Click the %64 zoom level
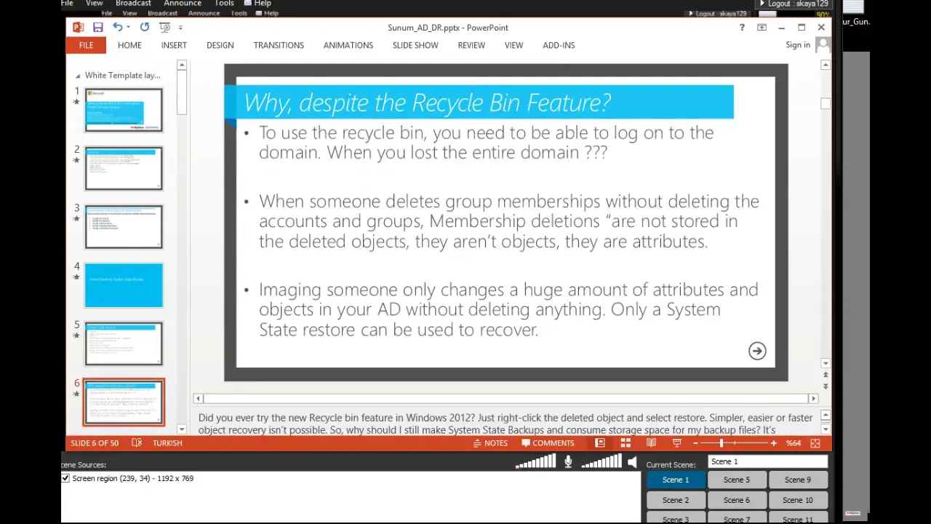This screenshot has height=524, width=931. (x=793, y=443)
